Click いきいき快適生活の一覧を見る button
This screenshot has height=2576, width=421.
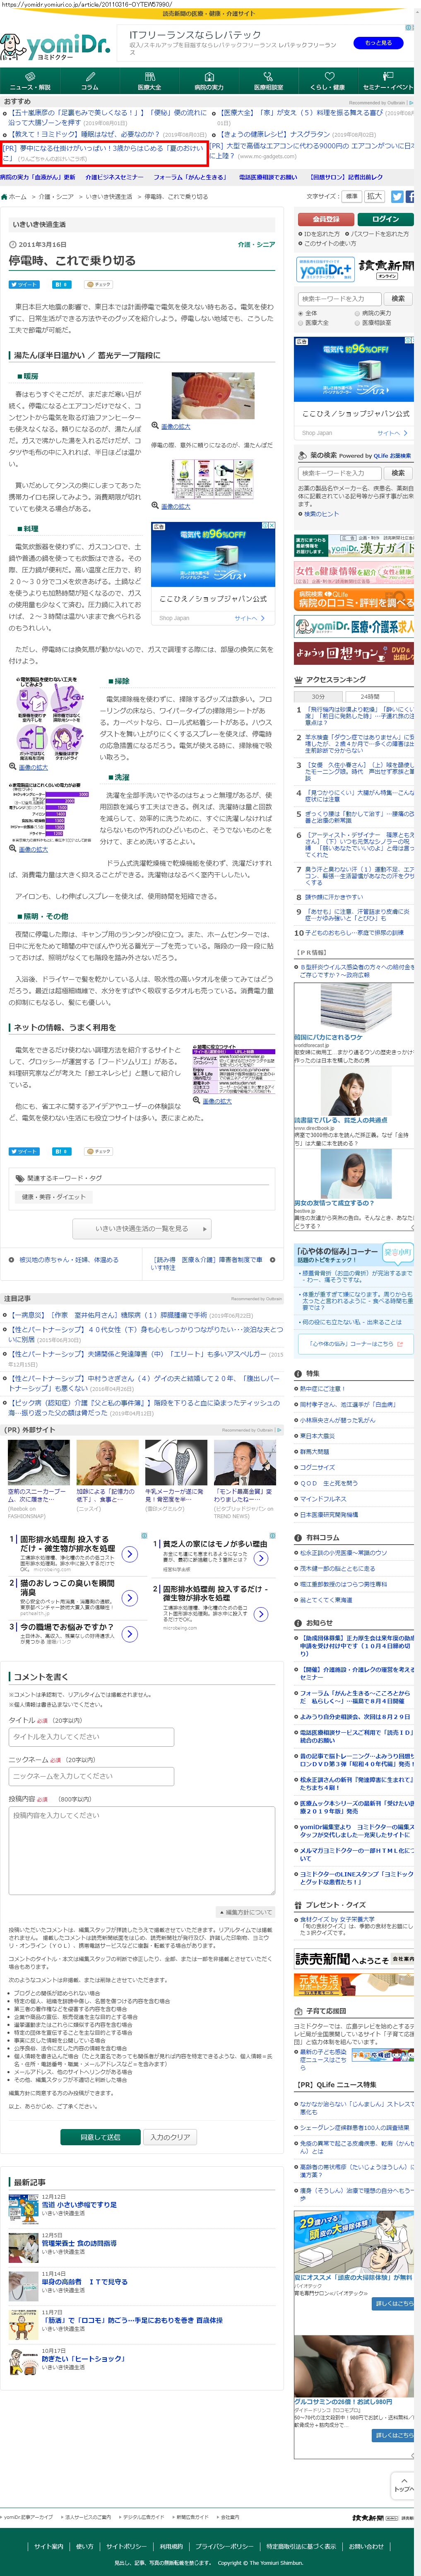pyautogui.click(x=142, y=1229)
